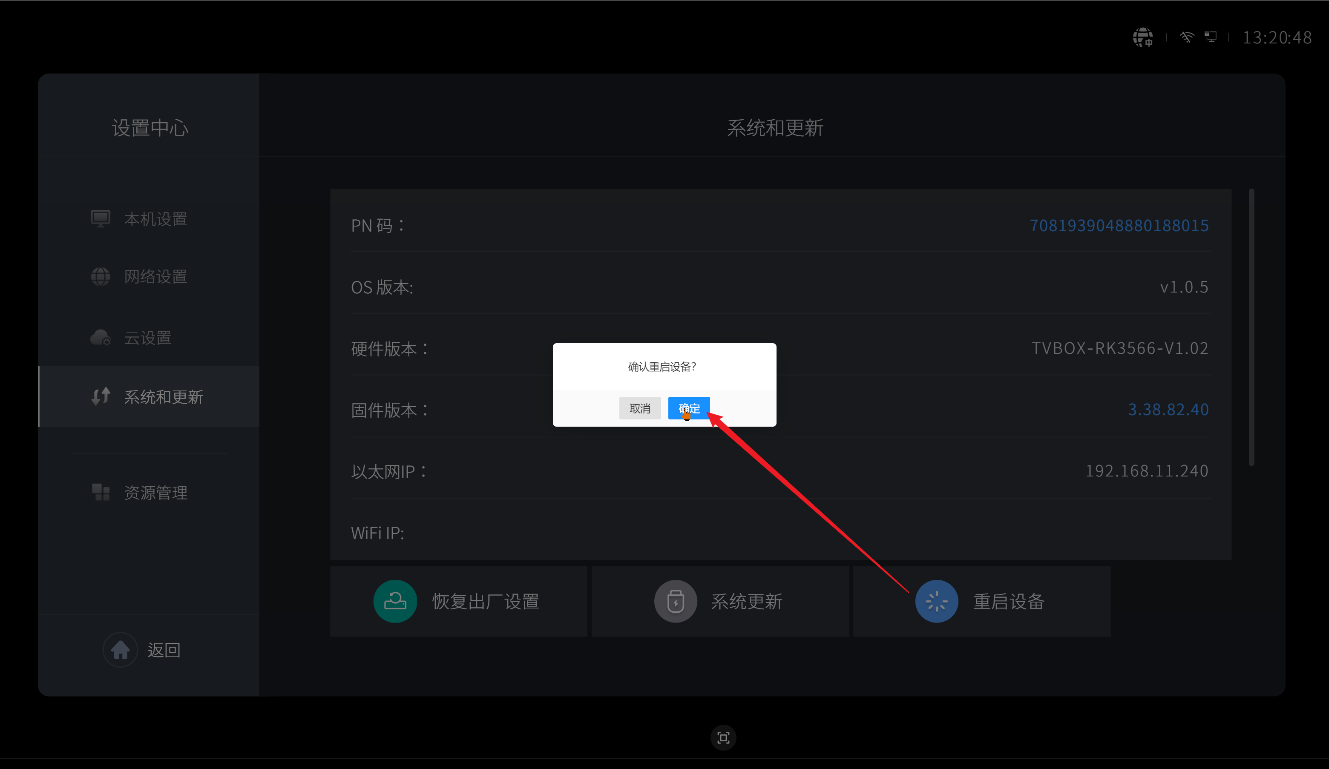Click the arrows icon beside 系统和更新
Screen dimensions: 1329x769
[100, 396]
